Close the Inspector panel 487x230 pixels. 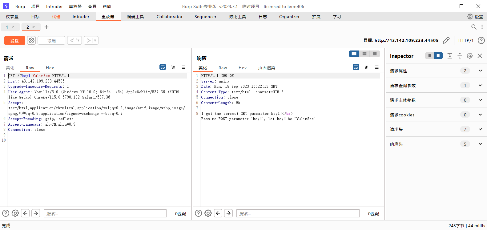pyautogui.click(x=480, y=56)
